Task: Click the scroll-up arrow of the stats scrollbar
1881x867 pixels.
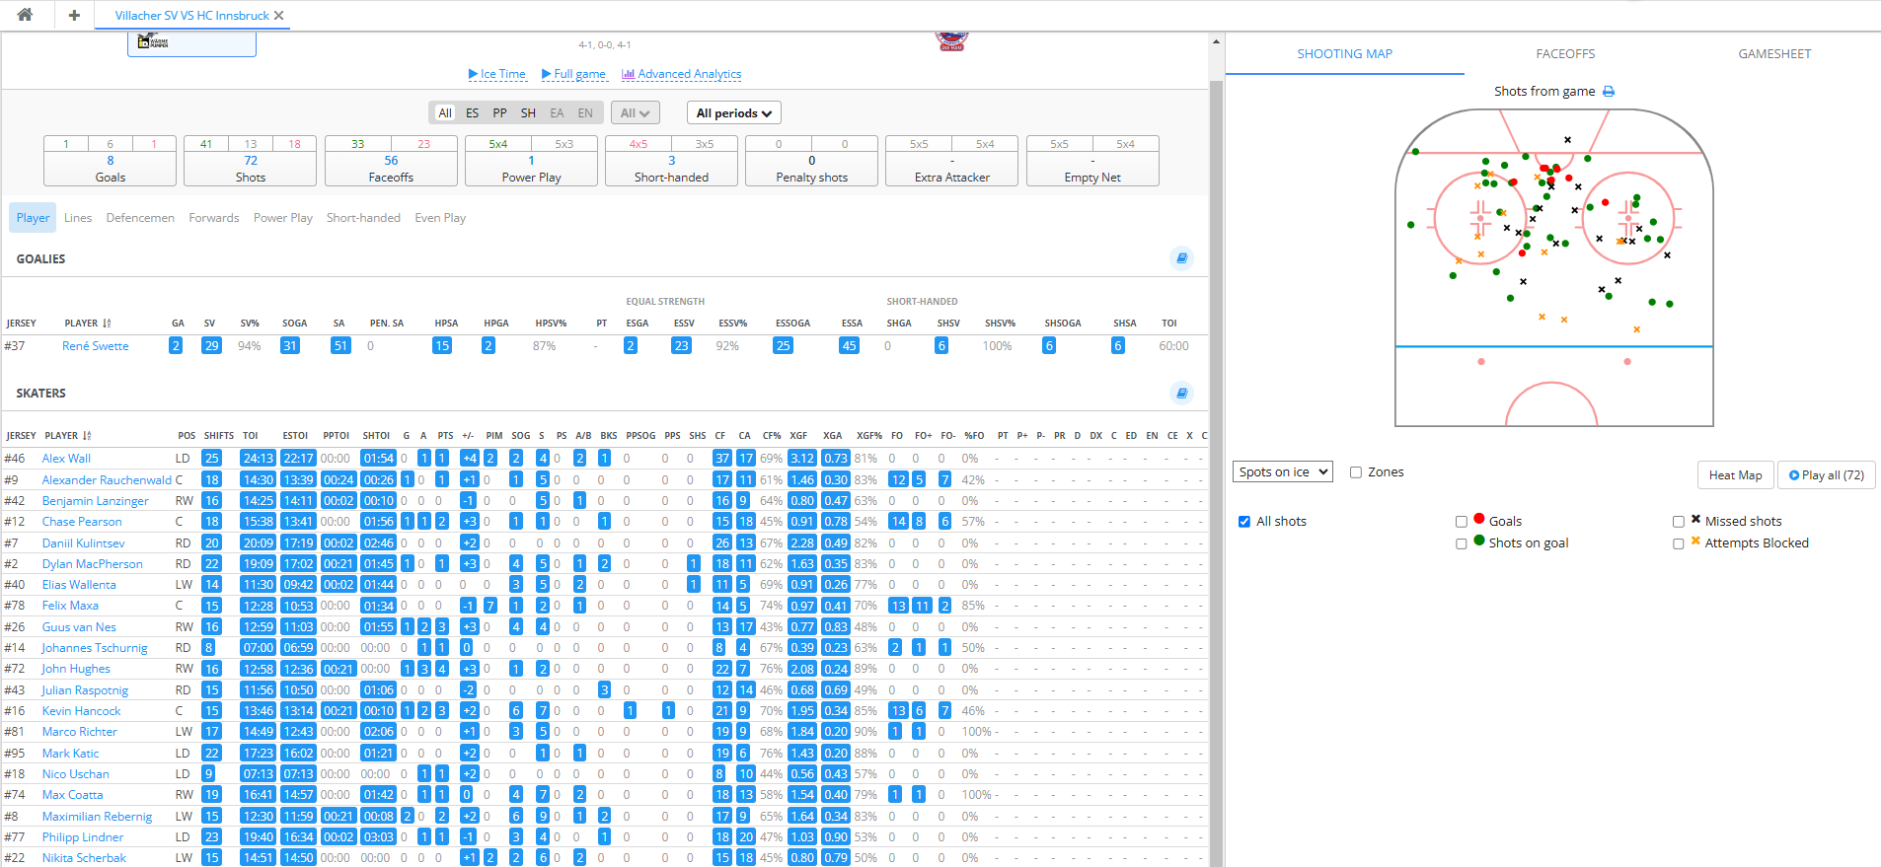Action: click(1216, 41)
